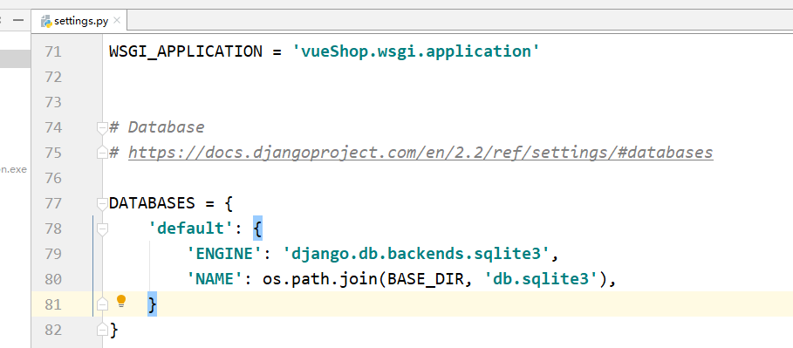Collapse the fold marker at line 75
The image size is (793, 348).
(x=103, y=153)
